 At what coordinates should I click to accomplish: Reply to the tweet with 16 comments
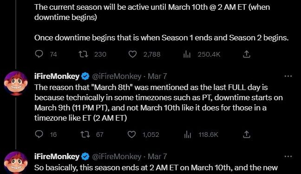[39, 134]
